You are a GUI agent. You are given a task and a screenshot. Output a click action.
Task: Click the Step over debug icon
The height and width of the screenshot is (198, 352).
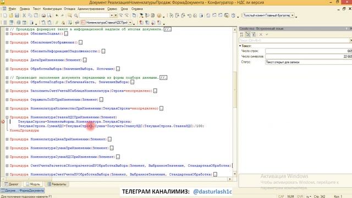pos(177,15)
